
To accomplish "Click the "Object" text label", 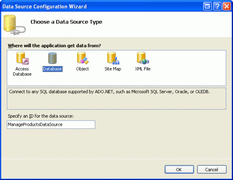I will (x=83, y=69).
